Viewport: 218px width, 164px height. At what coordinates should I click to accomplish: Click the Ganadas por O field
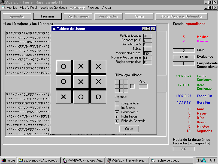point(147,40)
